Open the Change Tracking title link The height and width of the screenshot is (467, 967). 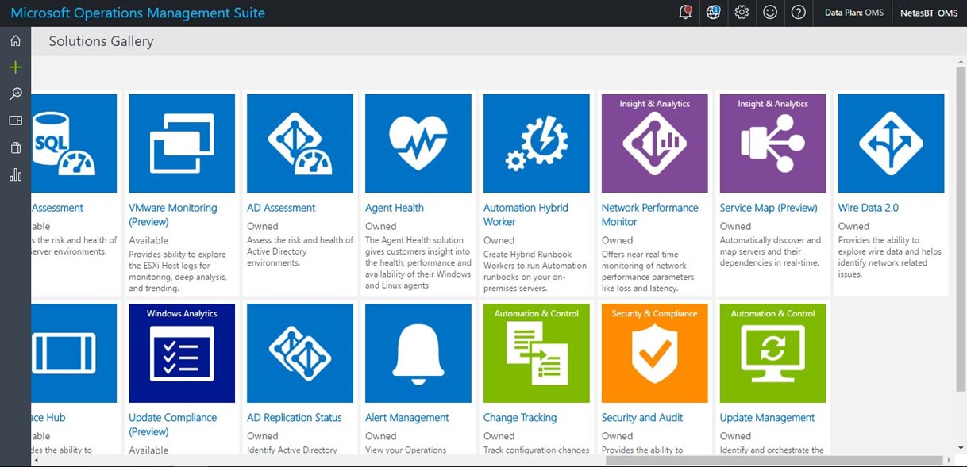tap(520, 418)
